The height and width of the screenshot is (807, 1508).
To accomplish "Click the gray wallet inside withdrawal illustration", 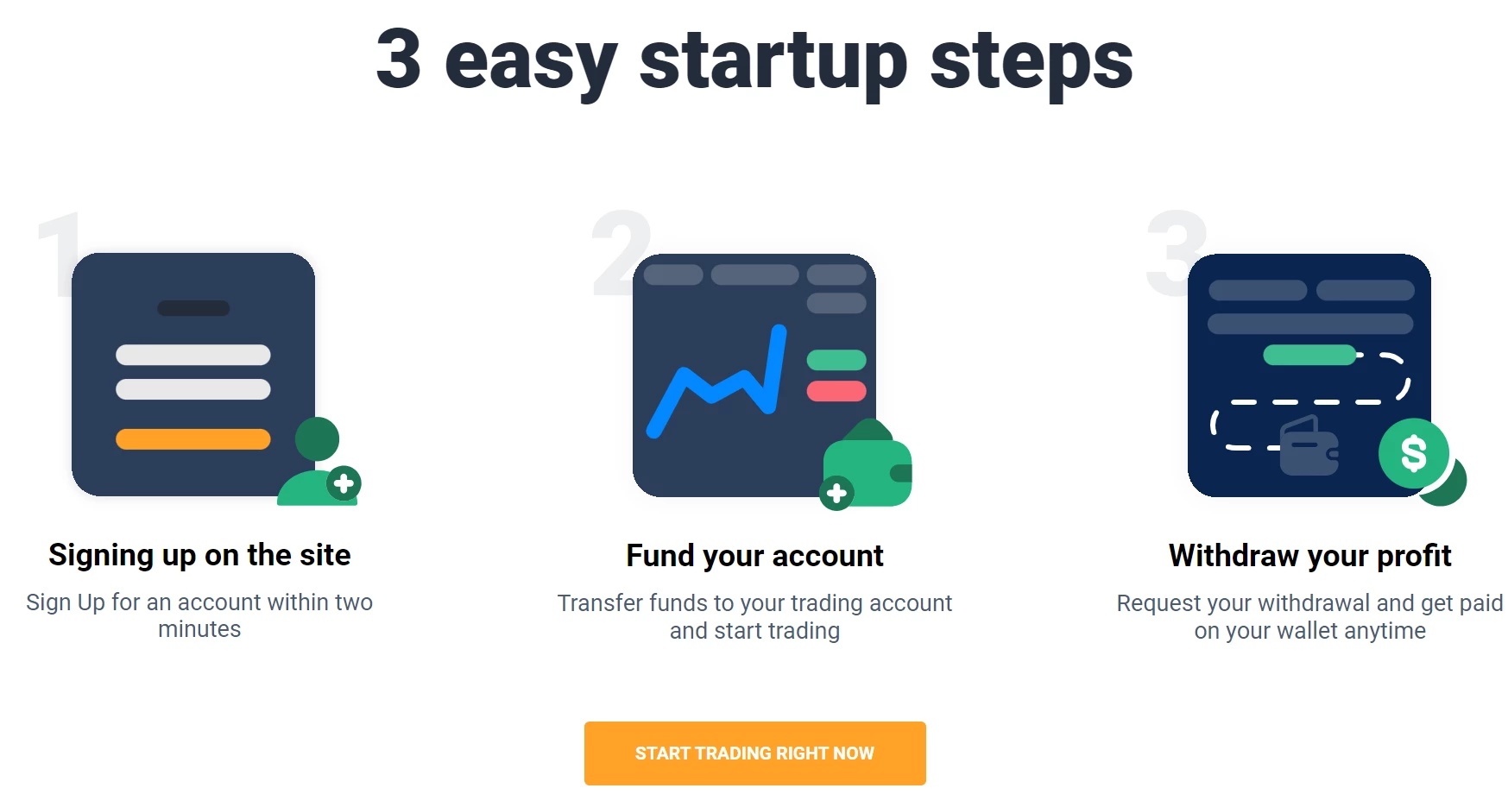I will click(1309, 445).
